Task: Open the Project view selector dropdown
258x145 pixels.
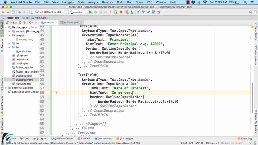Action: coord(11,23)
